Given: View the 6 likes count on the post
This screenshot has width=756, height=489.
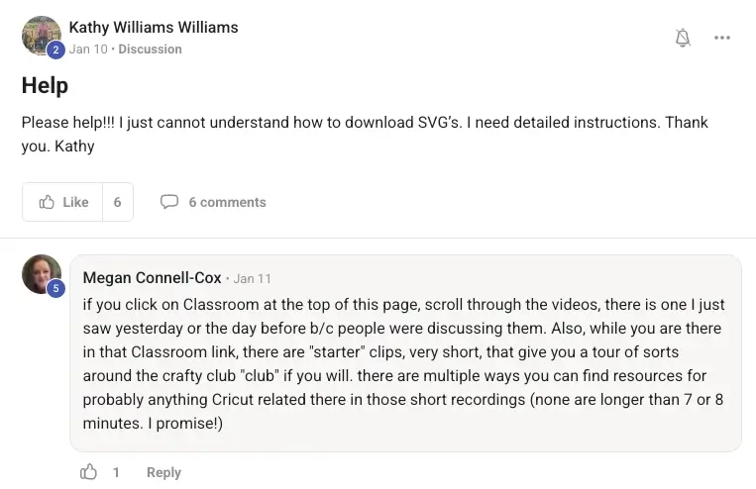Looking at the screenshot, I should pos(117,202).
